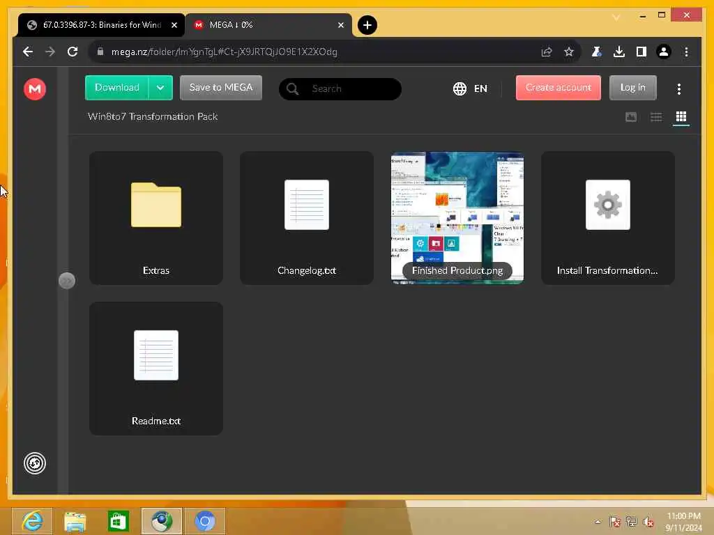Select the Readme.txt file
The height and width of the screenshot is (535, 714).
pyautogui.click(x=156, y=369)
